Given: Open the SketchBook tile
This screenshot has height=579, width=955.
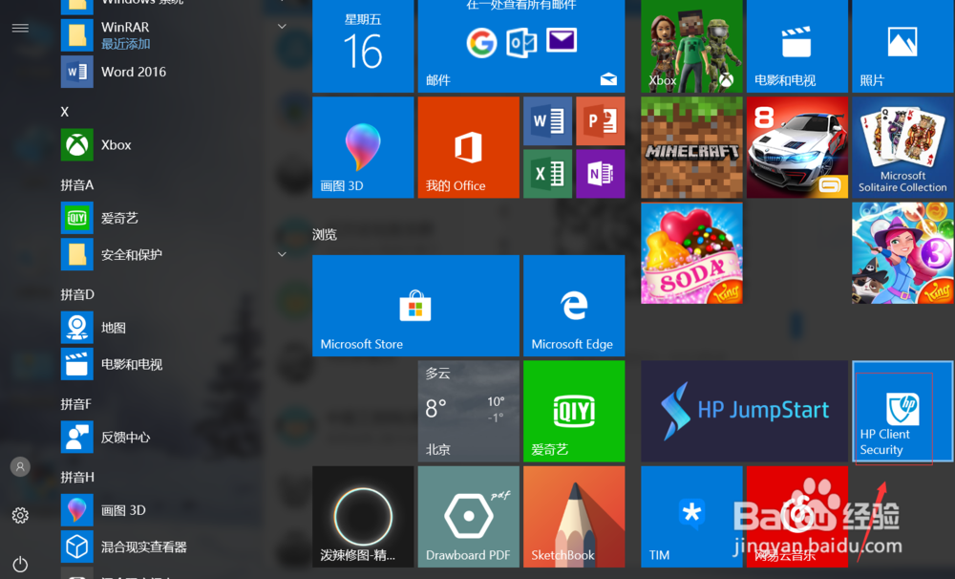Looking at the screenshot, I should point(574,517).
